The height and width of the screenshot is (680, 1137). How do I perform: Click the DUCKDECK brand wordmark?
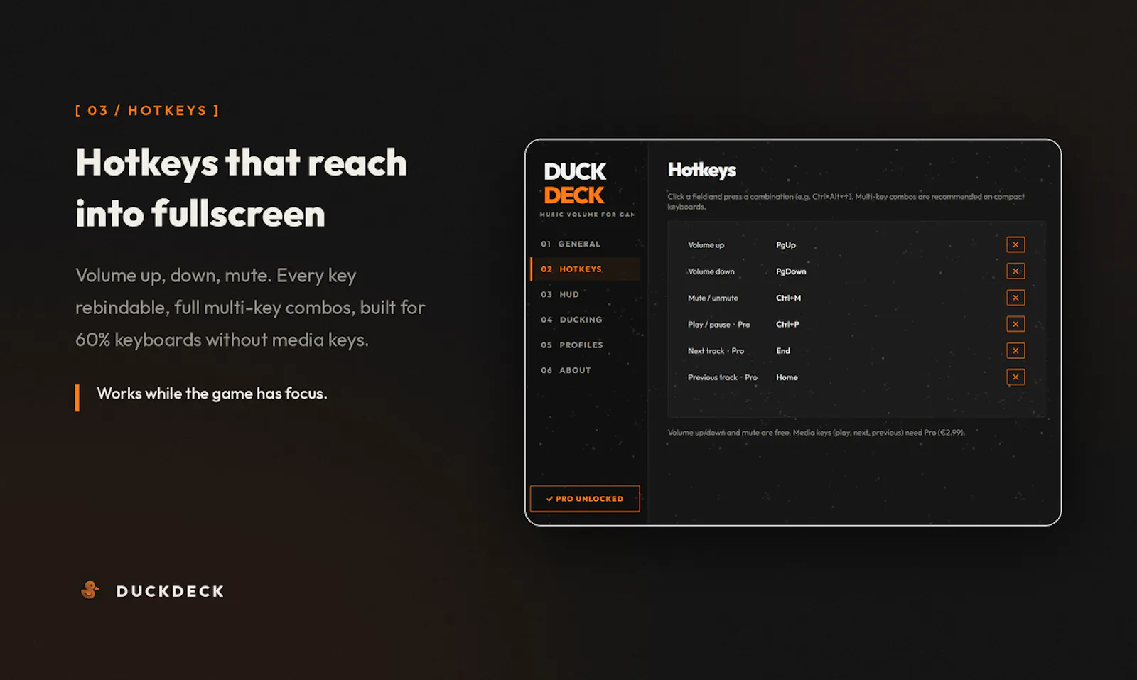[x=170, y=591]
